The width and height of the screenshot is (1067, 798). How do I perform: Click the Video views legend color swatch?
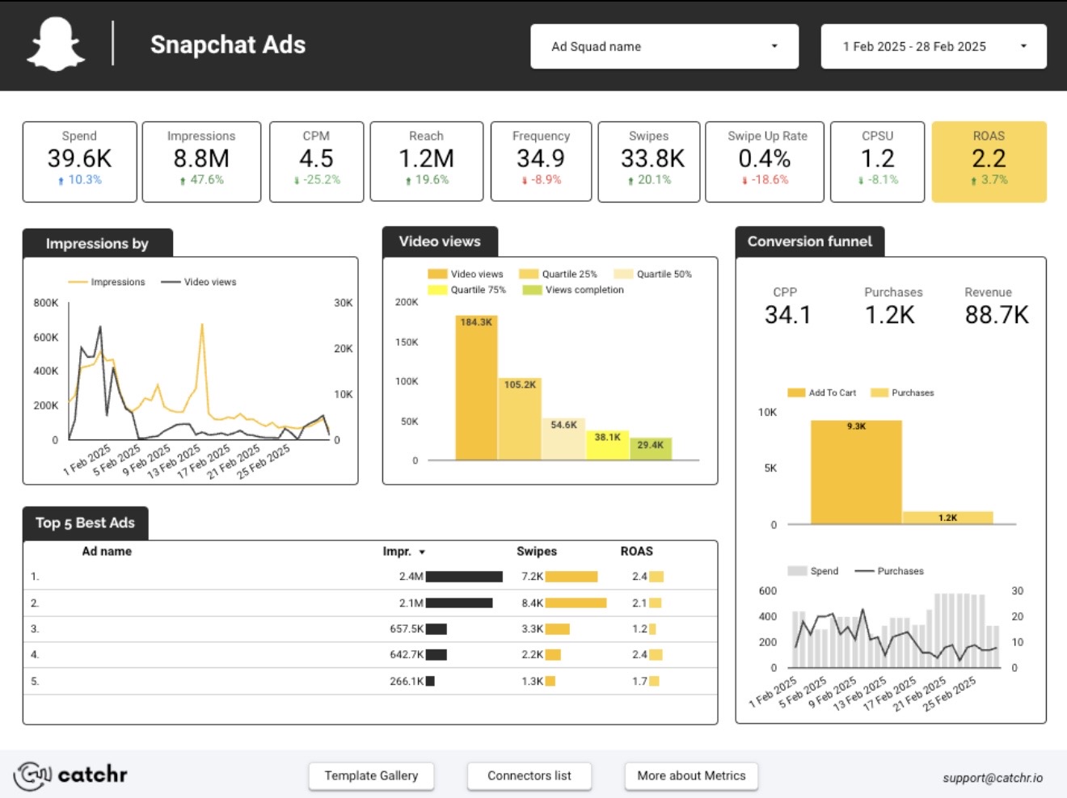436,275
